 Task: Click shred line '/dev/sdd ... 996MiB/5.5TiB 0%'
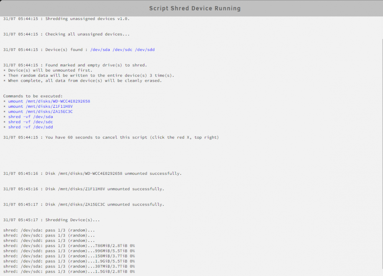(x=69, y=251)
